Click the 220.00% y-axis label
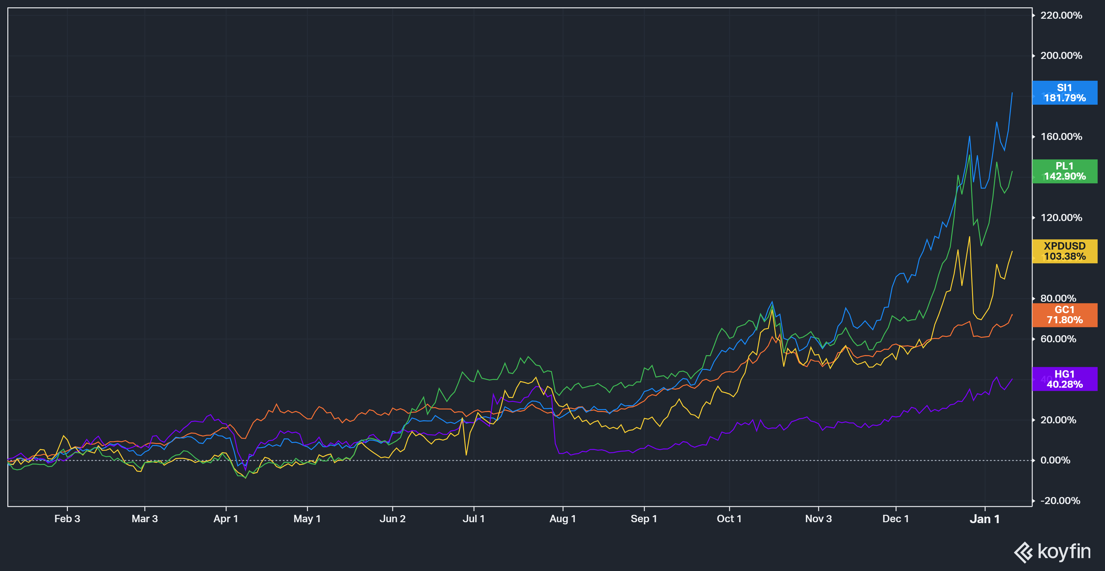This screenshot has height=571, width=1105. point(1061,15)
